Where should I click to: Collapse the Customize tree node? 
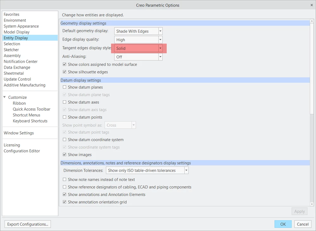pyautogui.click(x=4, y=97)
